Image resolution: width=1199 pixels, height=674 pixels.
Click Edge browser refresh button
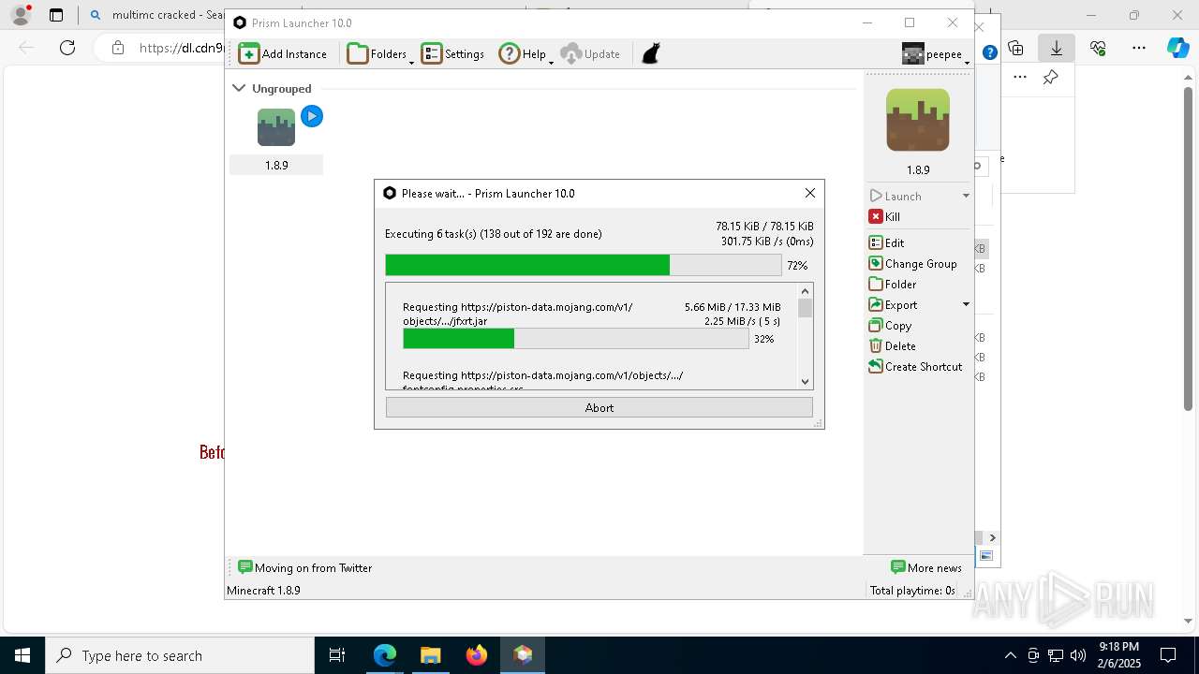[x=67, y=48]
